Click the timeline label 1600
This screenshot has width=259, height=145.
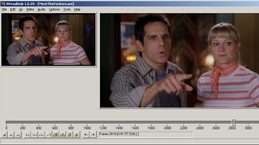pyautogui.click(x=135, y=128)
